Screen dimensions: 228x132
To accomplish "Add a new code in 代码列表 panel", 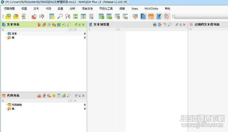I will click(64, 96).
